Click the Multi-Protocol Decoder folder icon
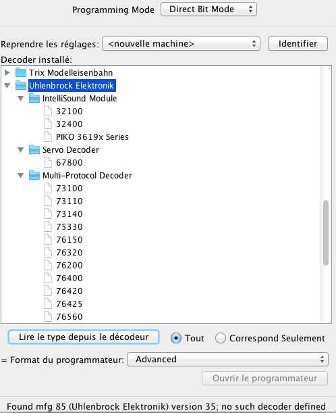The image size is (336, 413). click(x=34, y=176)
